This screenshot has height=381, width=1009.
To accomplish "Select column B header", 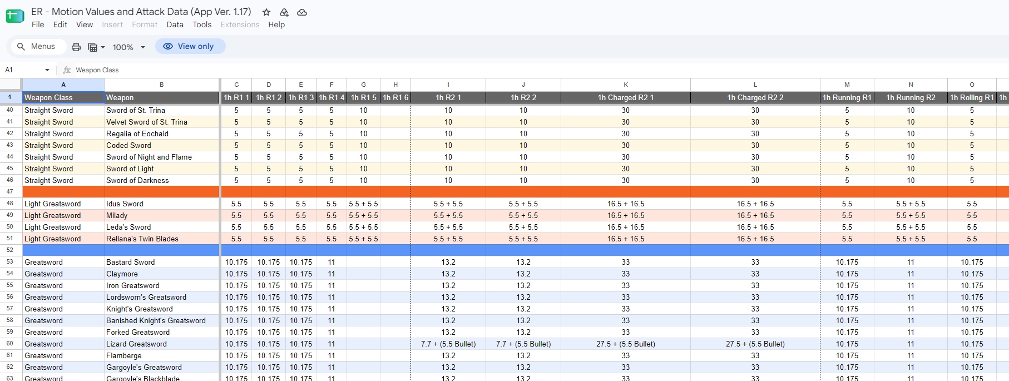I will [x=162, y=85].
